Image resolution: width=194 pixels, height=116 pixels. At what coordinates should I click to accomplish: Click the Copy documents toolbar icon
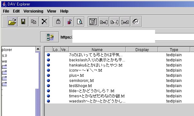[33, 22]
